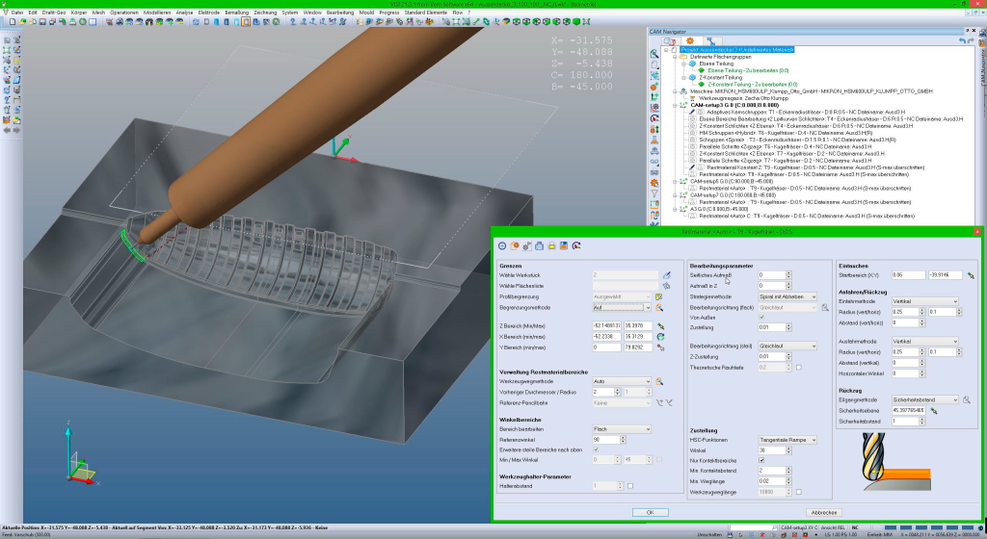
Task: Click the new document icon in main toolbar
Action: point(12,22)
